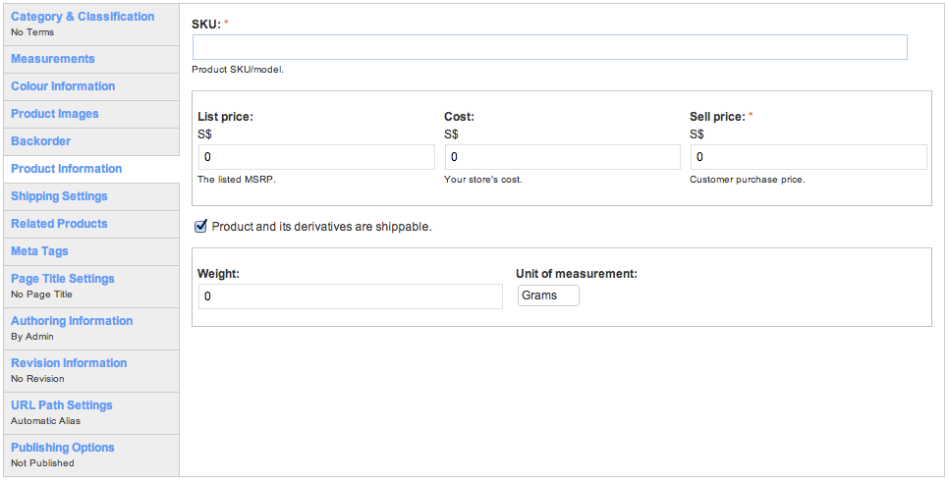Focus the SKU text field
Image resolution: width=949 pixels, height=482 pixels.
[549, 47]
